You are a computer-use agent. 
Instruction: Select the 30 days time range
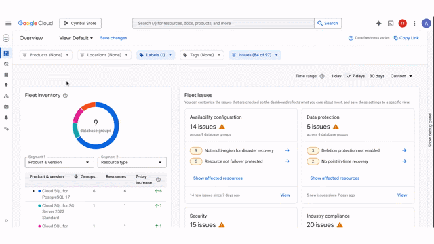point(377,76)
